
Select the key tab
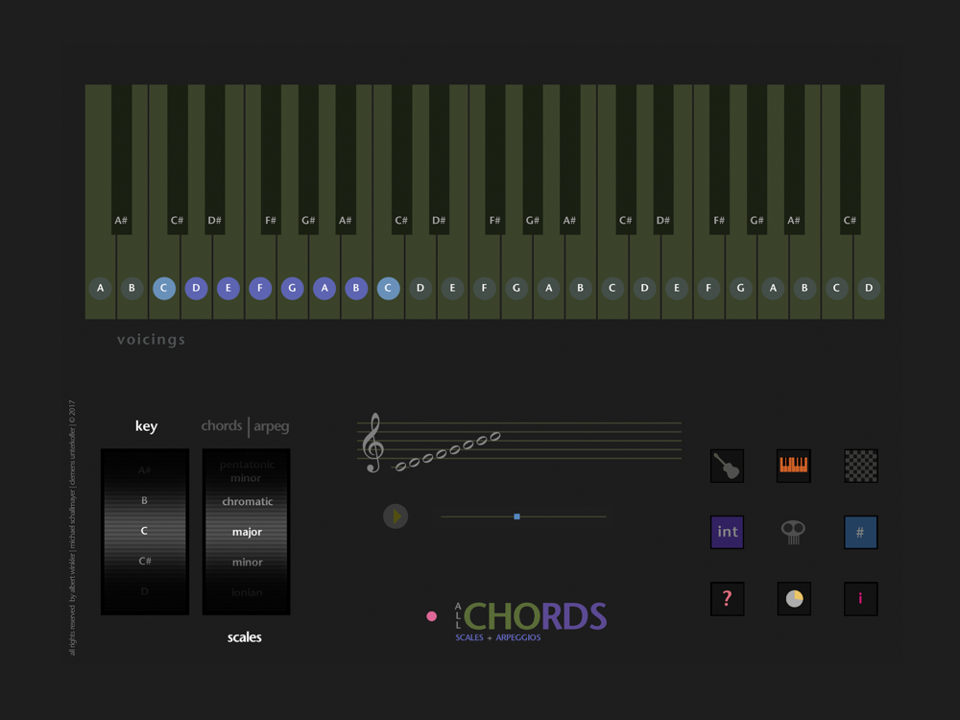click(146, 426)
